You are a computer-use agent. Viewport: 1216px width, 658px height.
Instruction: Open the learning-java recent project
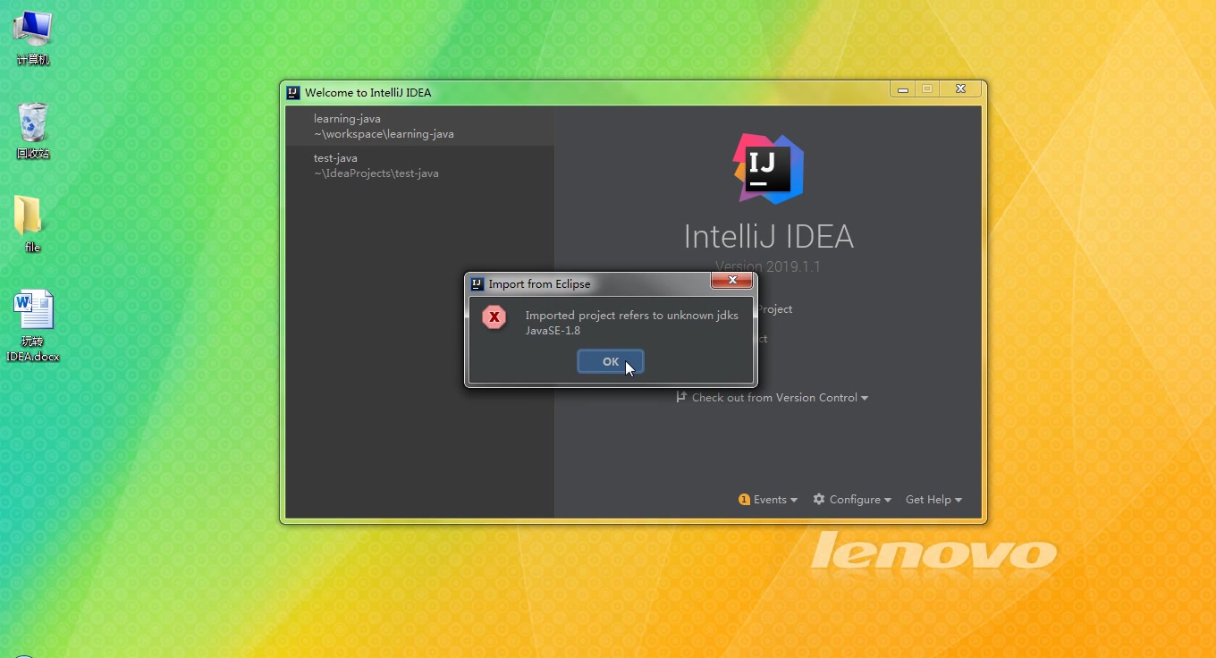tap(420, 126)
